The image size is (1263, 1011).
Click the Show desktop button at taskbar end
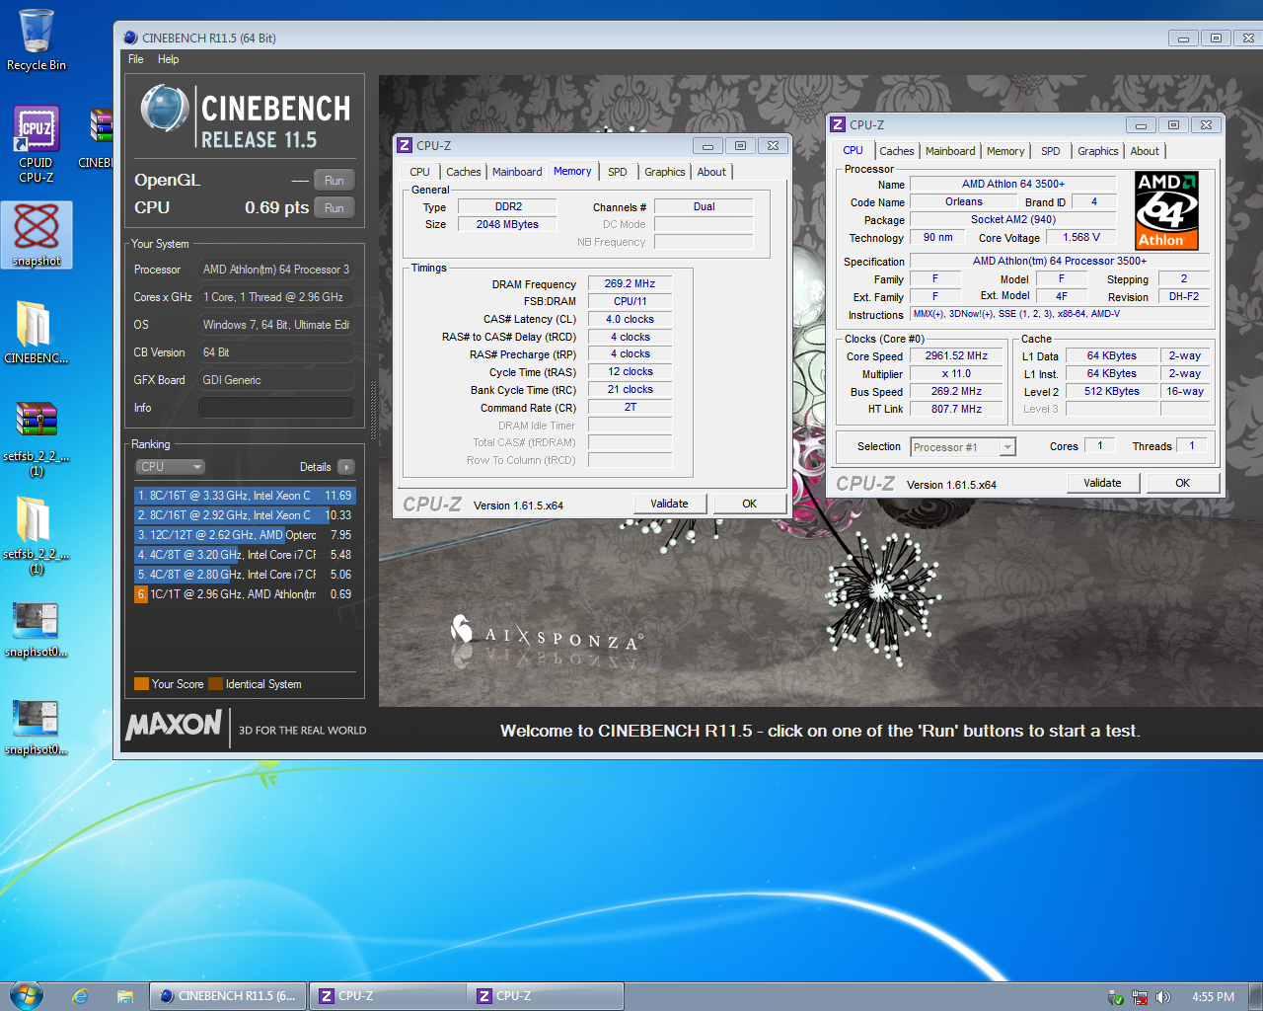pyautogui.click(x=1255, y=996)
